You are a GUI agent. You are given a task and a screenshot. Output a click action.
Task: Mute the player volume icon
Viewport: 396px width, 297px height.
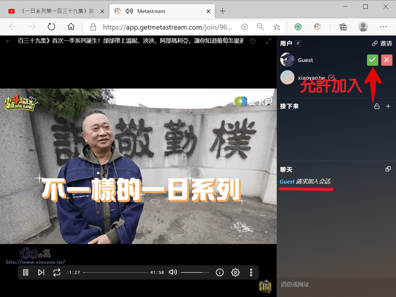click(x=173, y=272)
